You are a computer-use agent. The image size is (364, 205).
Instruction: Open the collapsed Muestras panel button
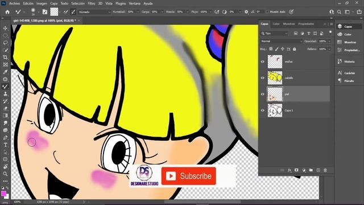coord(347,42)
